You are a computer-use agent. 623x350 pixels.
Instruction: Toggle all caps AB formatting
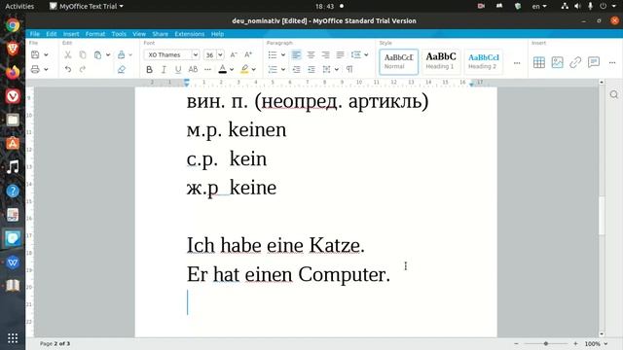tap(193, 69)
